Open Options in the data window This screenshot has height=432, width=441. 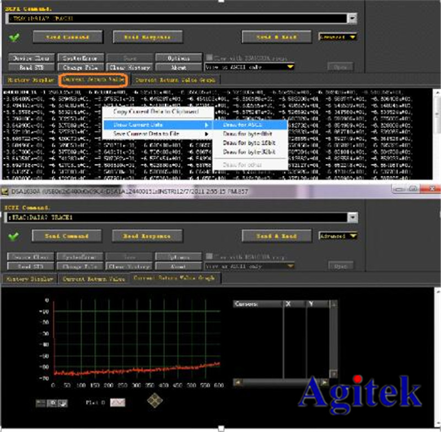tap(179, 58)
